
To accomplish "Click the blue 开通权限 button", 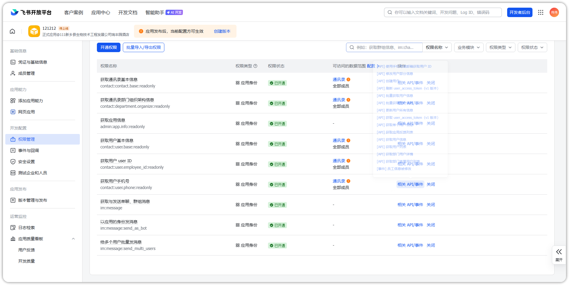I will click(108, 47).
